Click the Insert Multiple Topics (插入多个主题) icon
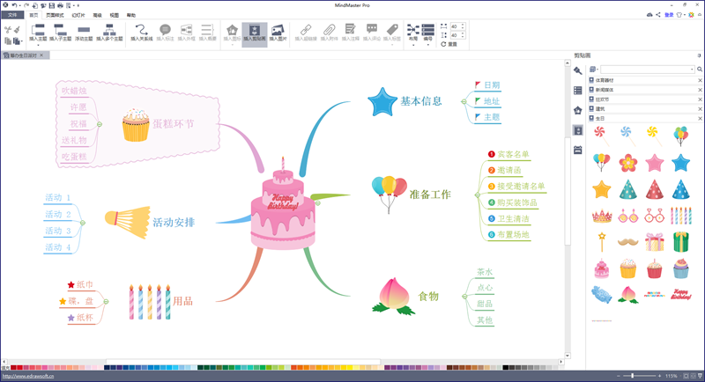The width and height of the screenshot is (705, 382). (x=111, y=32)
